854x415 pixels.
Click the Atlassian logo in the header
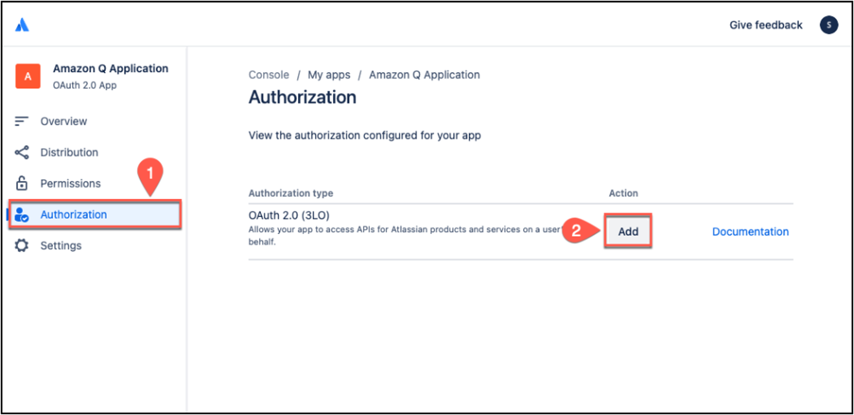pyautogui.click(x=22, y=25)
